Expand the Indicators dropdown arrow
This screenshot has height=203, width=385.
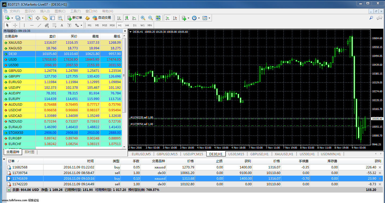click(x=189, y=18)
